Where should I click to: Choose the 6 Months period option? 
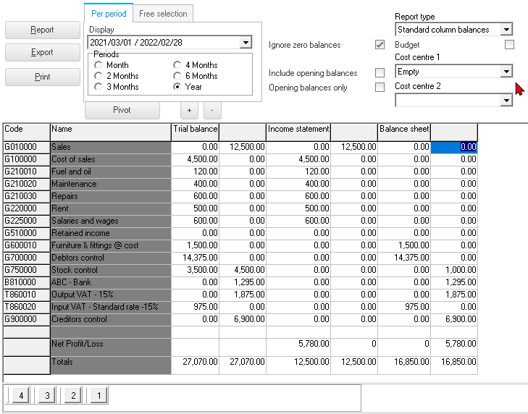pos(177,76)
